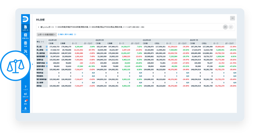Open the three-dot more options menu
The image size is (257, 138).
coord(232,18)
